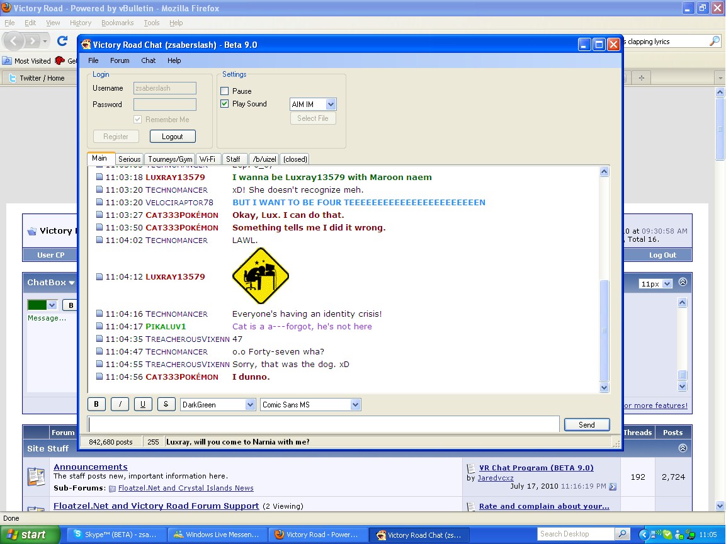Open the DarkGreen text color dropdown

point(250,405)
